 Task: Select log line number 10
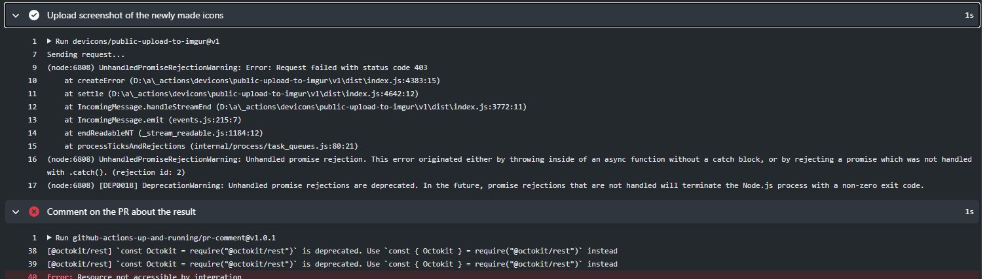pos(33,81)
